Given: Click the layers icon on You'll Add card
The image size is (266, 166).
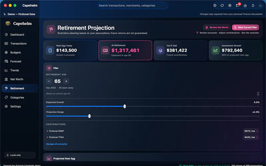Looking at the screenshot, I should pos(160,50).
